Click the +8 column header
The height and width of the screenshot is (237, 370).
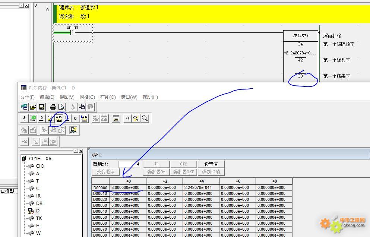274,181
